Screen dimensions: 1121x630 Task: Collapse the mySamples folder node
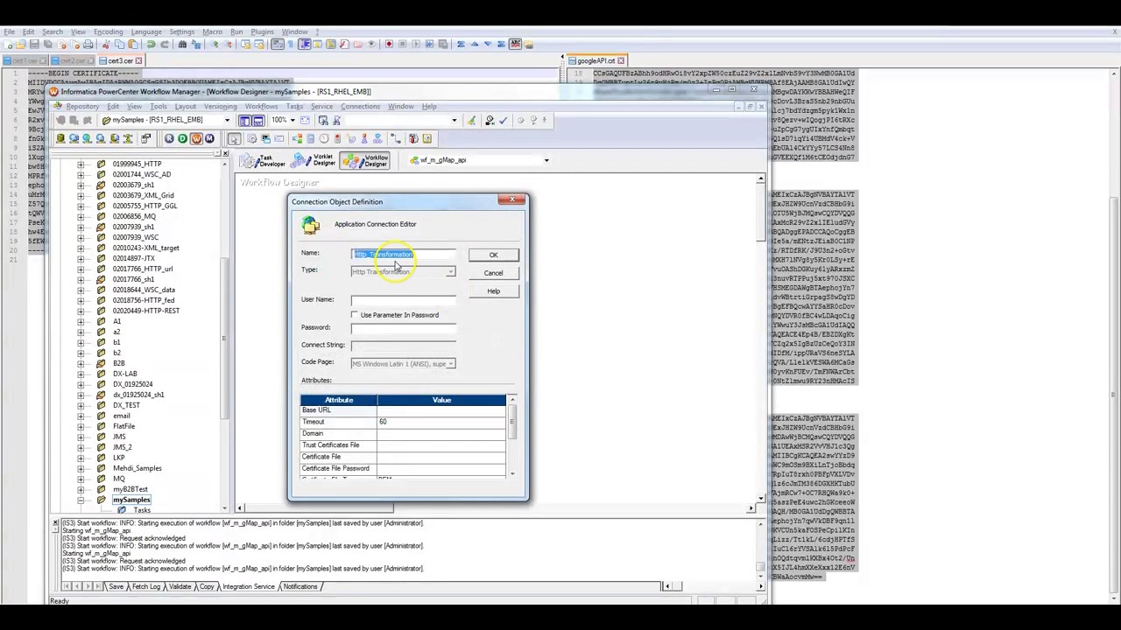(81, 500)
